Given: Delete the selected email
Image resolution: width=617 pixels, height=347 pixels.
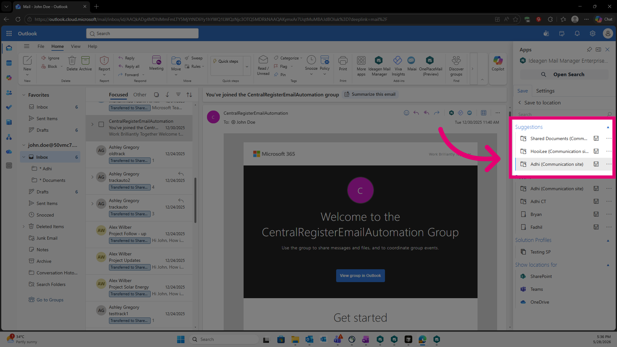Looking at the screenshot, I should [x=72, y=64].
